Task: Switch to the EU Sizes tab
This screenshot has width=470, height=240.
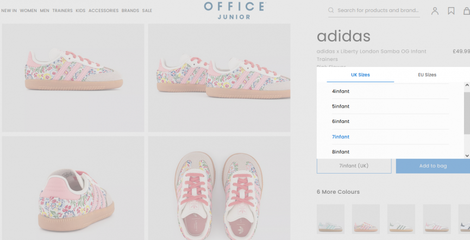Action: pyautogui.click(x=427, y=75)
